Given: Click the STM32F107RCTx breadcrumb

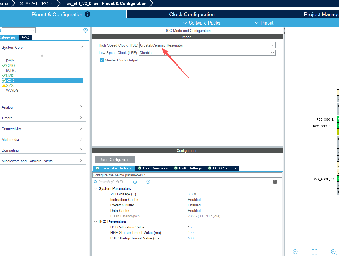Looking at the screenshot, I should click(36, 4).
